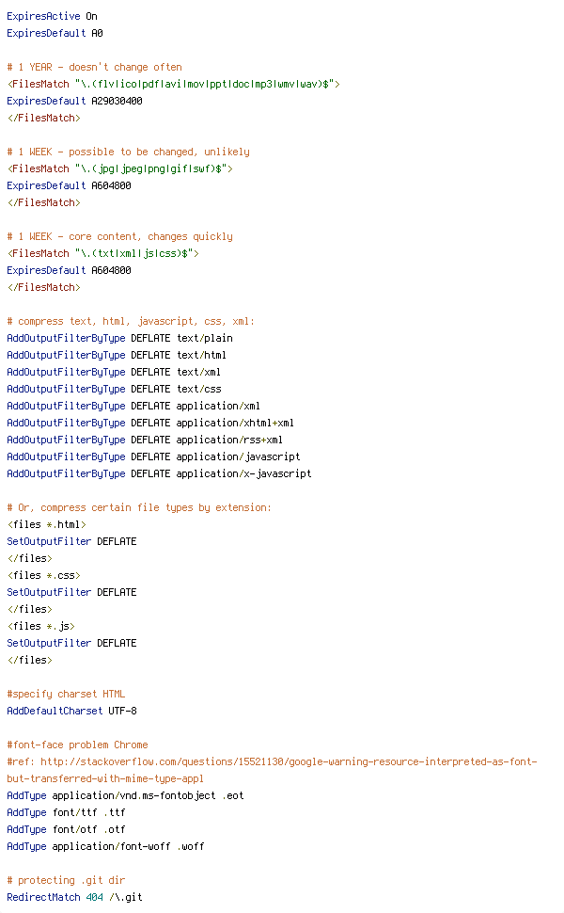
Task: Click the txt|xml|js|css FilesMatch line
Action: [x=102, y=253]
